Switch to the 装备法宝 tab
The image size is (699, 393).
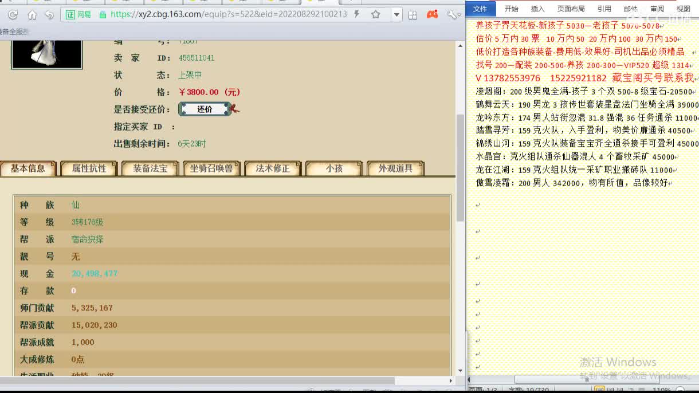(x=150, y=168)
